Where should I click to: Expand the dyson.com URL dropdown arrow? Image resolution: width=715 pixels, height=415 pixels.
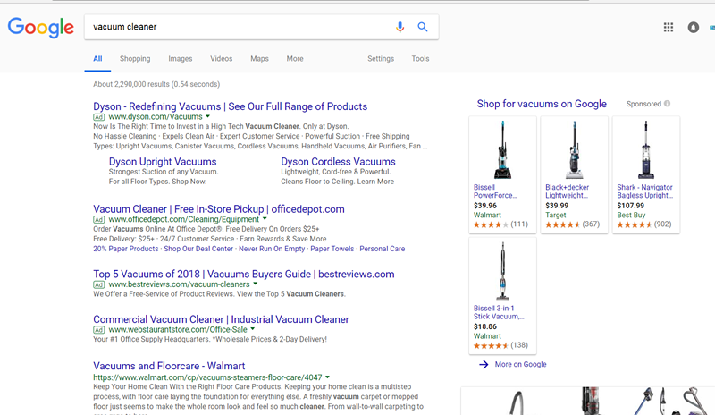[208, 116]
